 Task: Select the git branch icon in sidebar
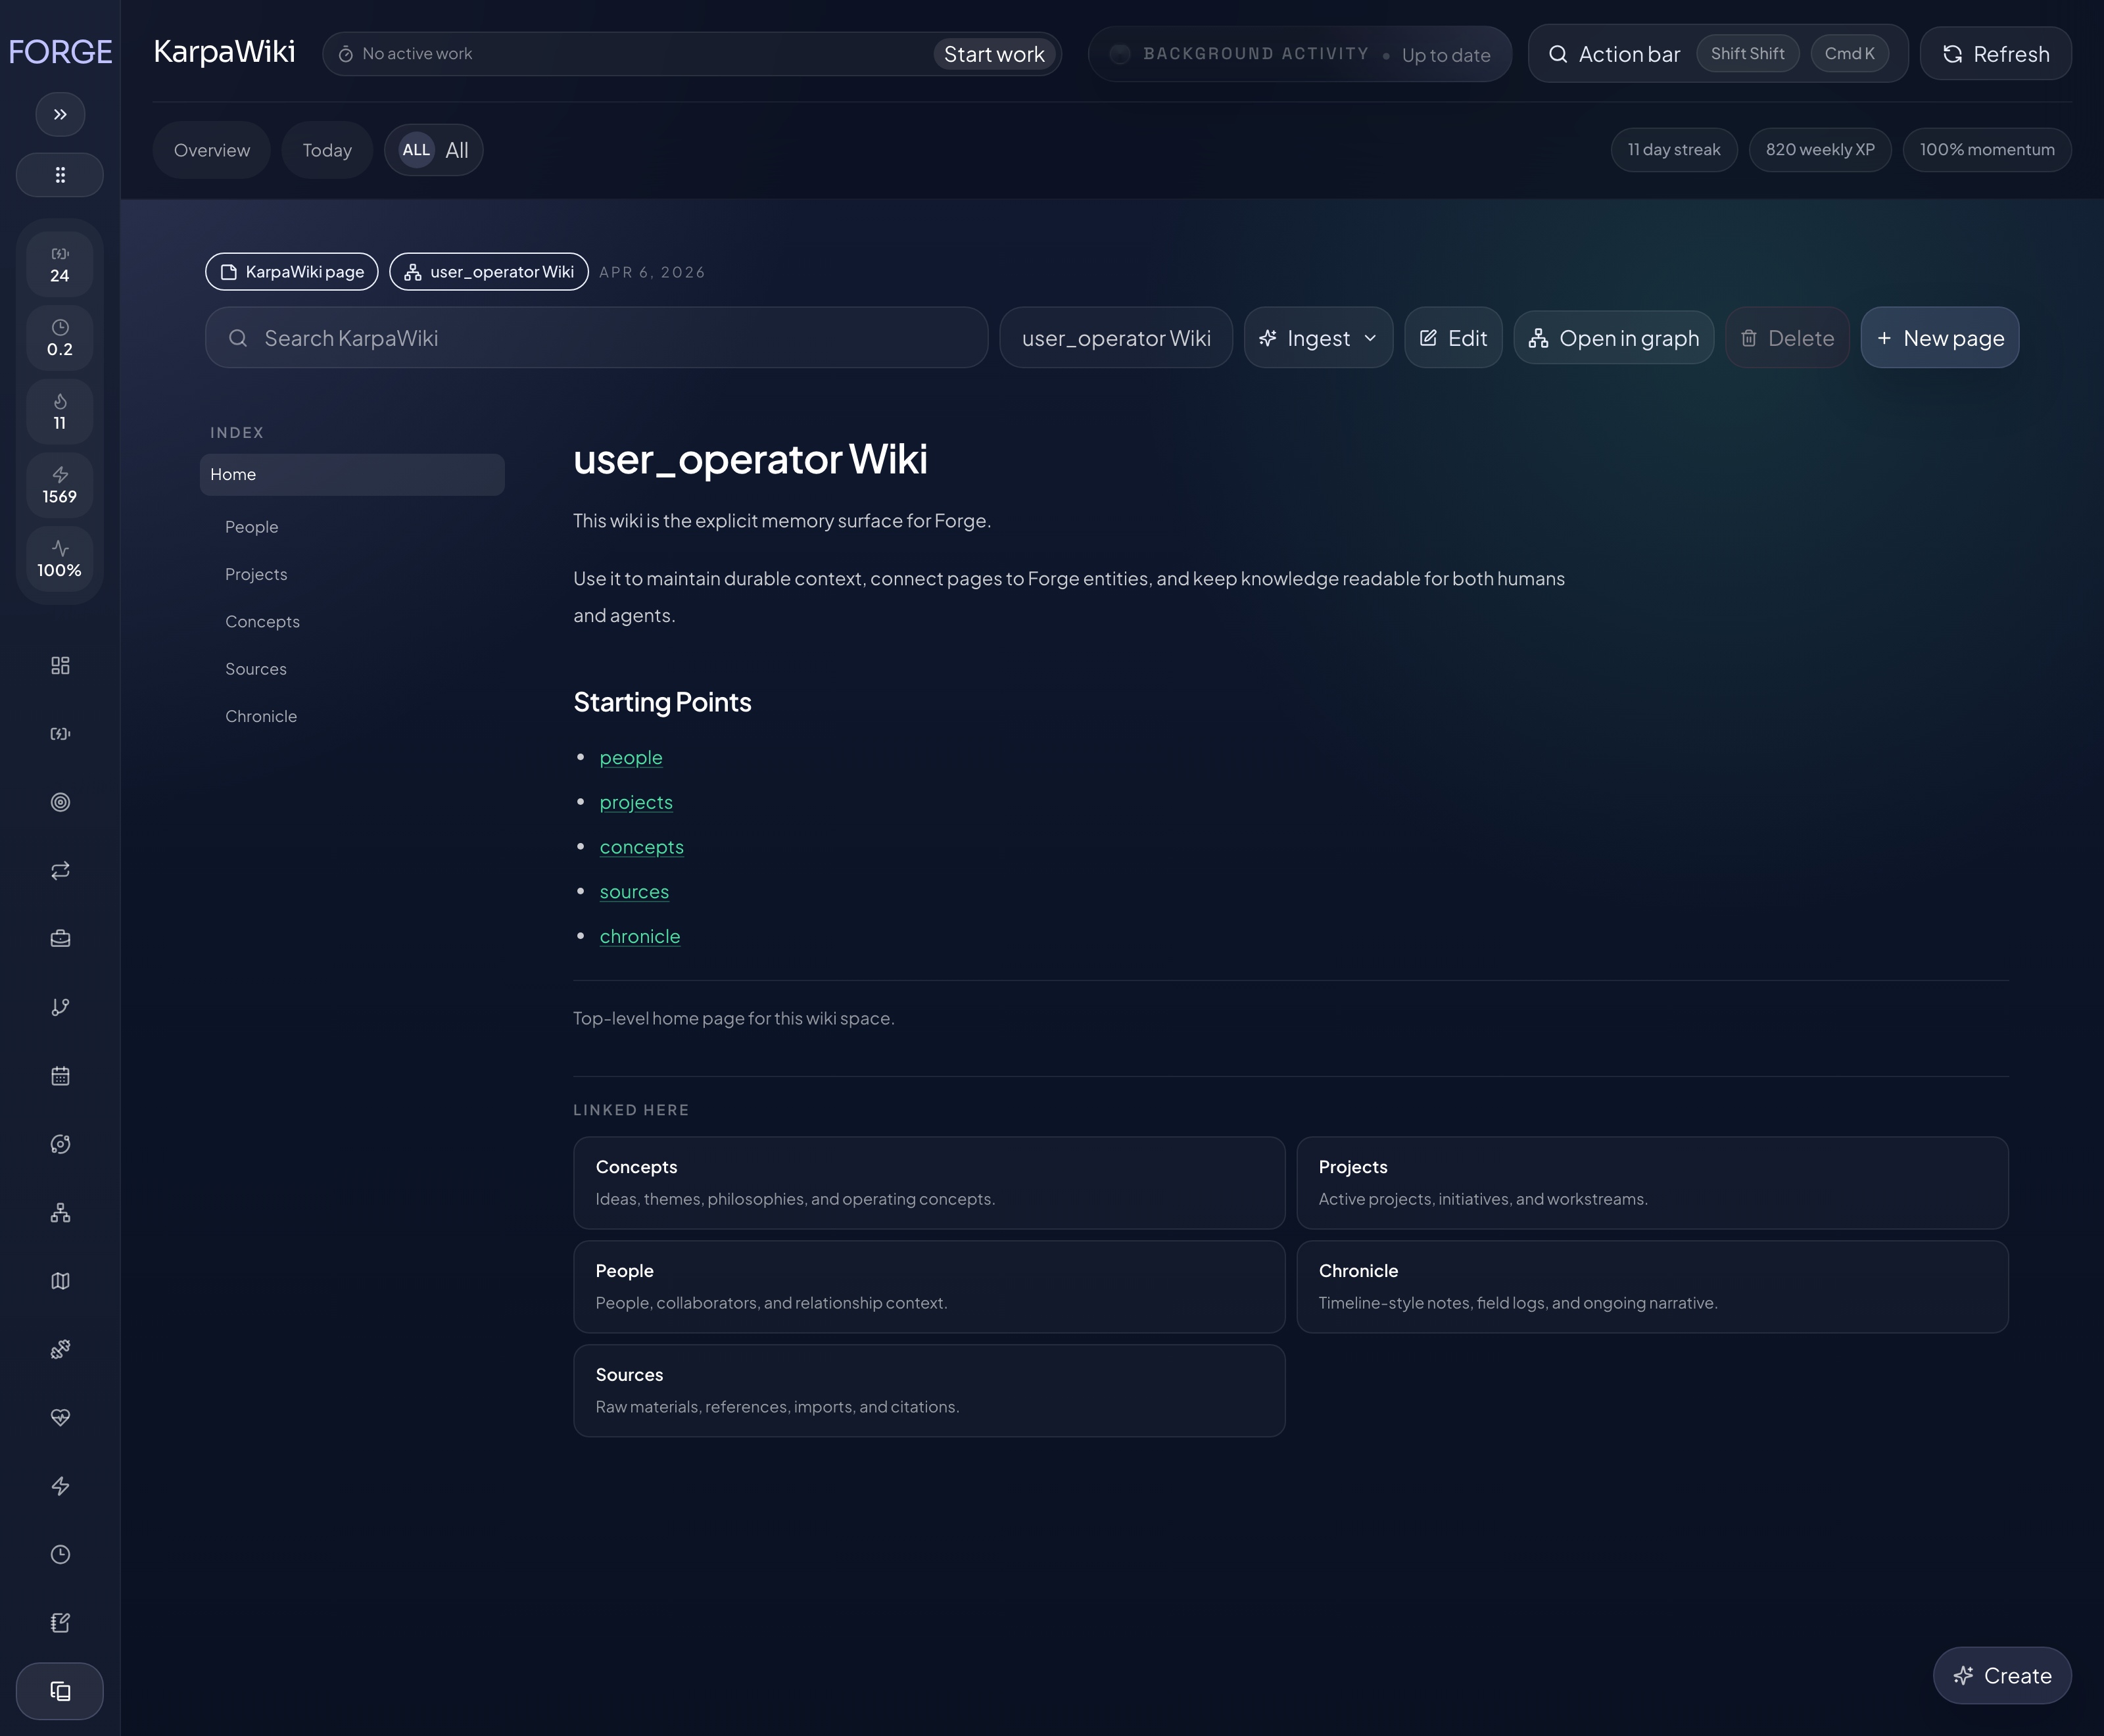point(60,1006)
